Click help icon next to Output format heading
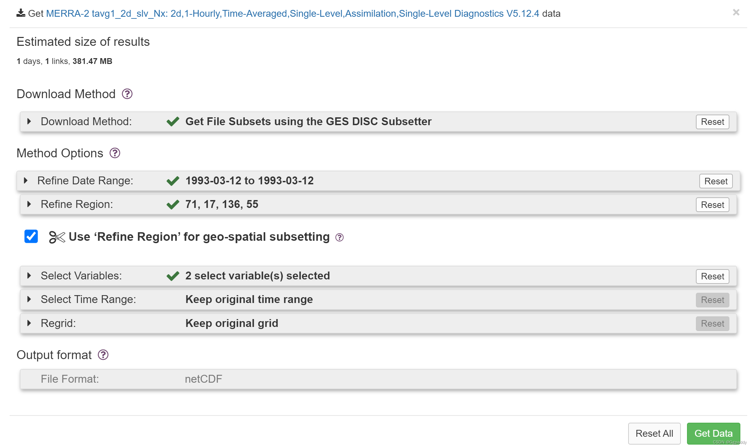 click(x=103, y=355)
